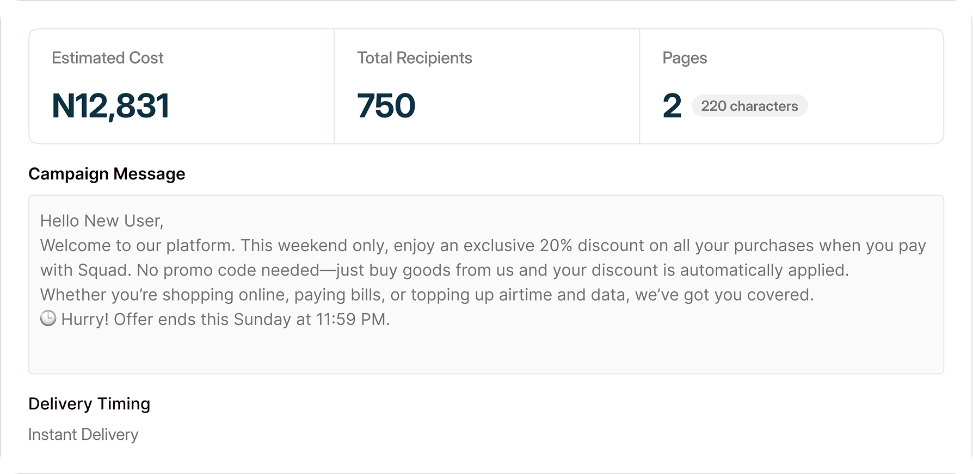
Task: Click the Campaign Message heading
Action: click(x=107, y=174)
